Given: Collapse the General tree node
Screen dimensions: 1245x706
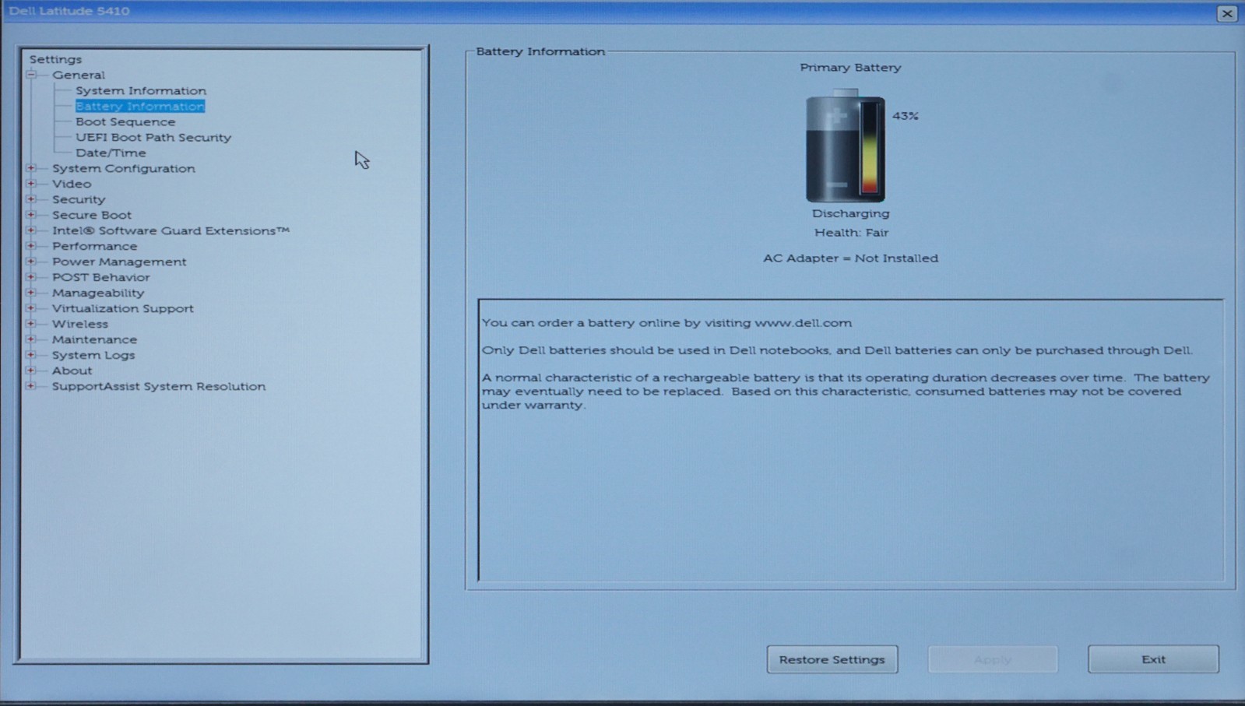Looking at the screenshot, I should (31, 75).
